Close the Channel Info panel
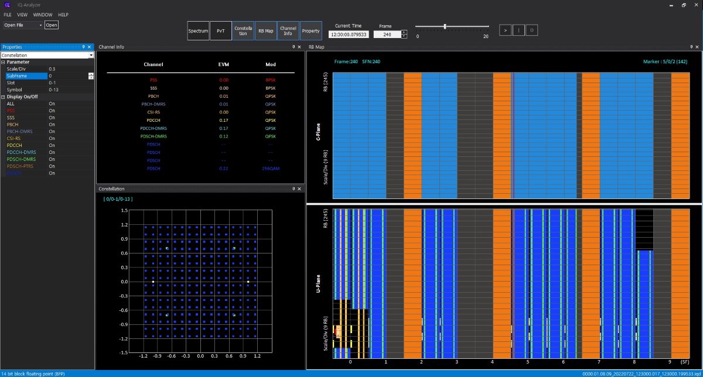The height and width of the screenshot is (377, 703). (x=299, y=47)
